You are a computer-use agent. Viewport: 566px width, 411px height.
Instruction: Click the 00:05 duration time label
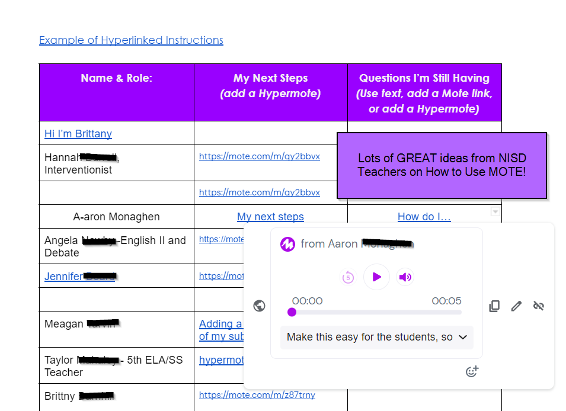point(446,301)
